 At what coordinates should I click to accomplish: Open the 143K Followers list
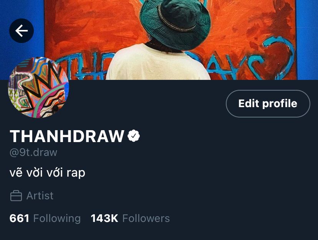click(x=130, y=218)
